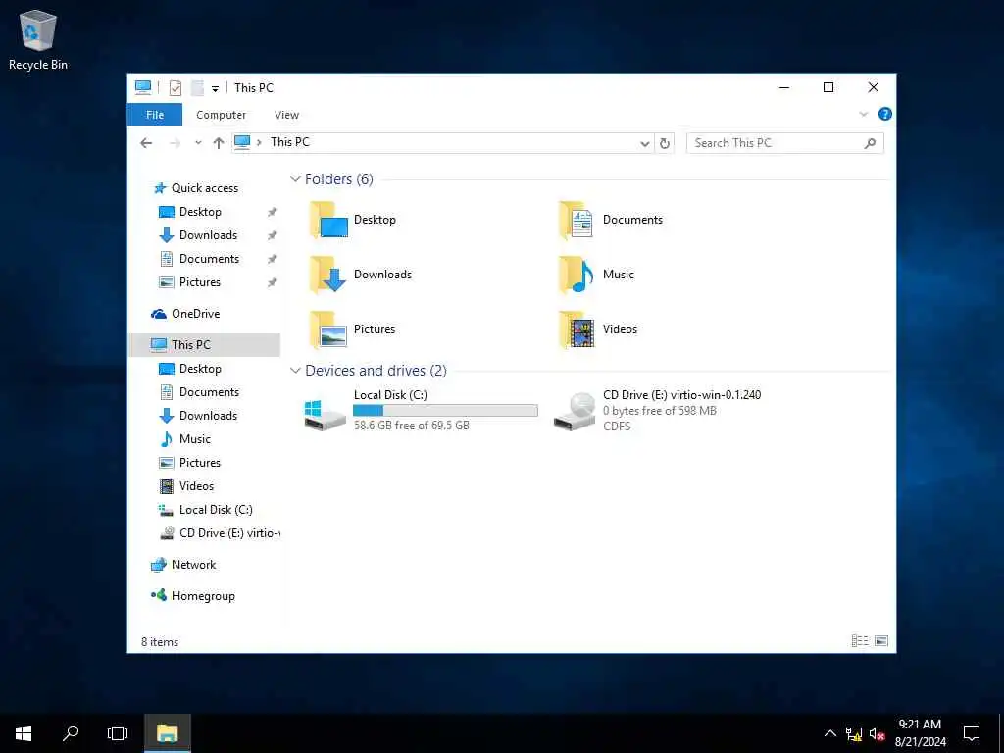The image size is (1004, 753).
Task: Open Pictures under This PC in sidebar
Action: 199,463
